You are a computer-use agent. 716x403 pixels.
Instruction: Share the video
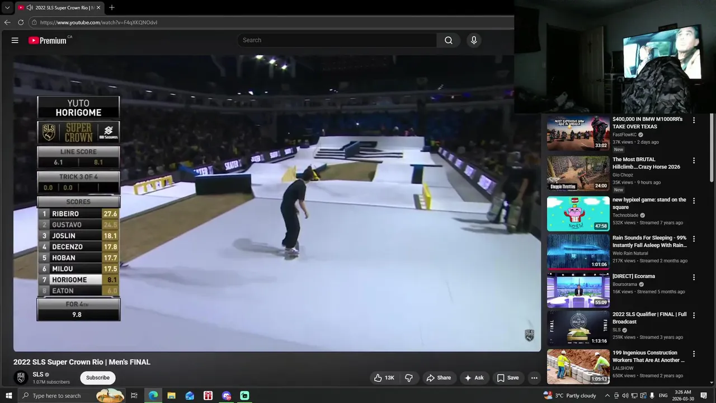click(439, 378)
